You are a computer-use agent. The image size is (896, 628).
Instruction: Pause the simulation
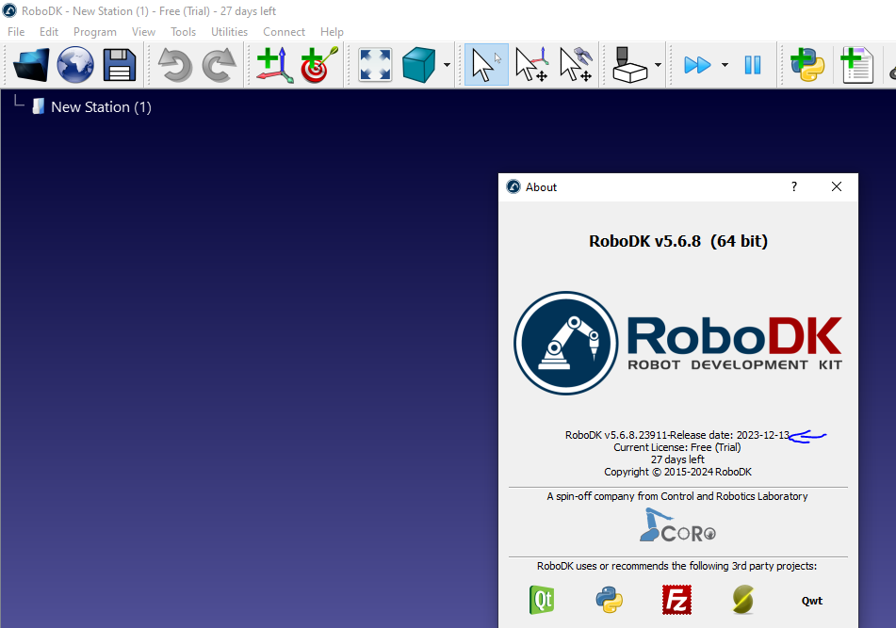(752, 65)
